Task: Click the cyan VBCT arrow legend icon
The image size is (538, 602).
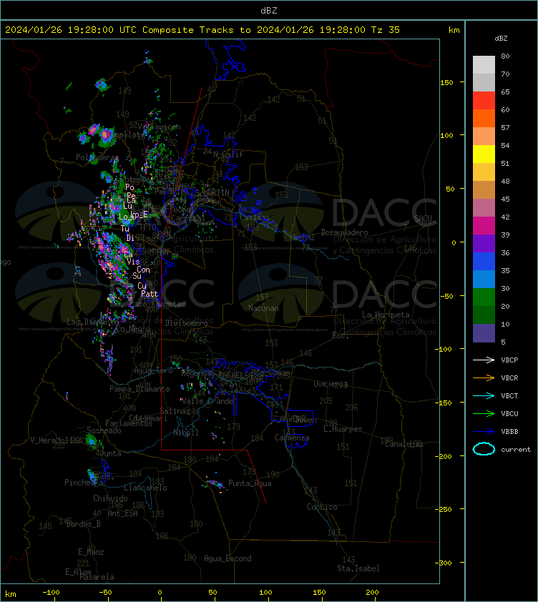Action: tap(484, 395)
